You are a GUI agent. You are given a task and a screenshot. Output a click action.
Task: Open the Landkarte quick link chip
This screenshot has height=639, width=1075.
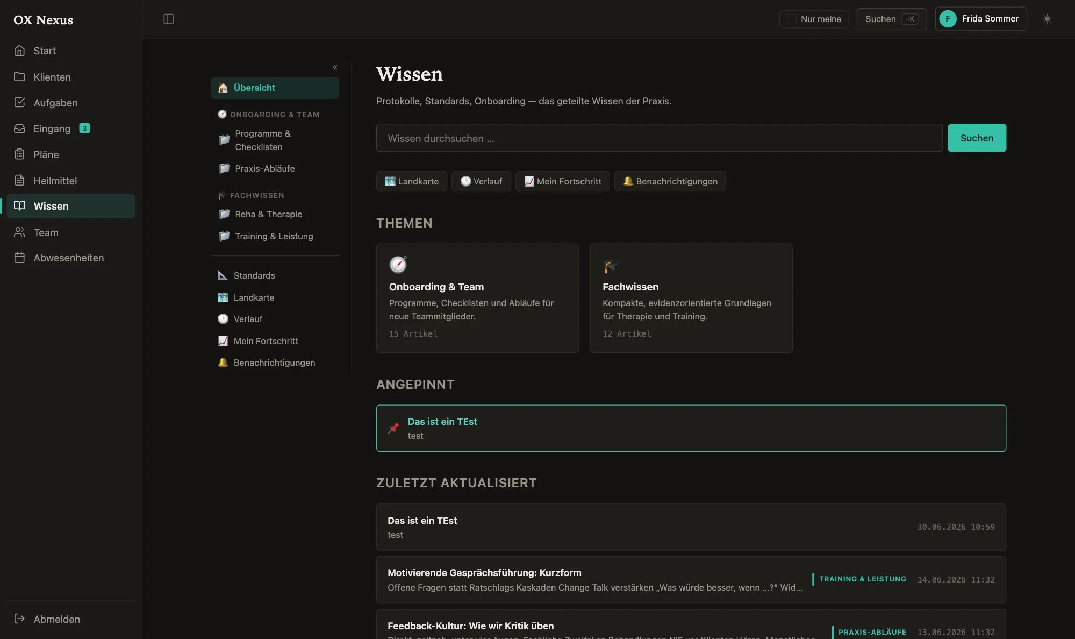coord(412,181)
